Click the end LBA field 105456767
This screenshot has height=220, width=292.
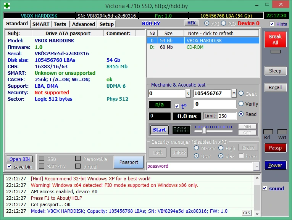tap(212, 93)
